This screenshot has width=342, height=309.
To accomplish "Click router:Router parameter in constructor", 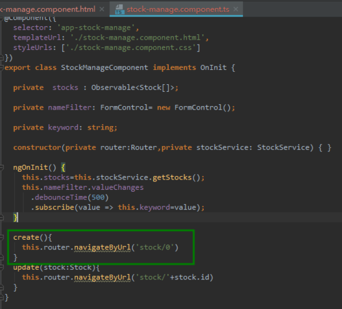I will (129, 147).
